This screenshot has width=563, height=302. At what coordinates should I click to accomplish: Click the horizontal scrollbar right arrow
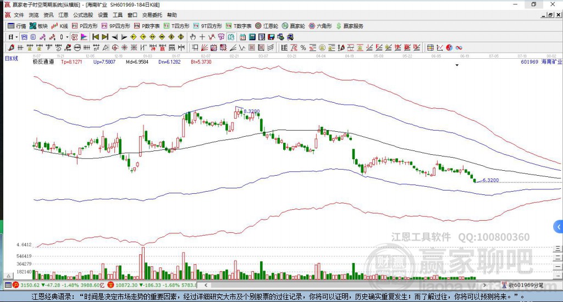485,285
